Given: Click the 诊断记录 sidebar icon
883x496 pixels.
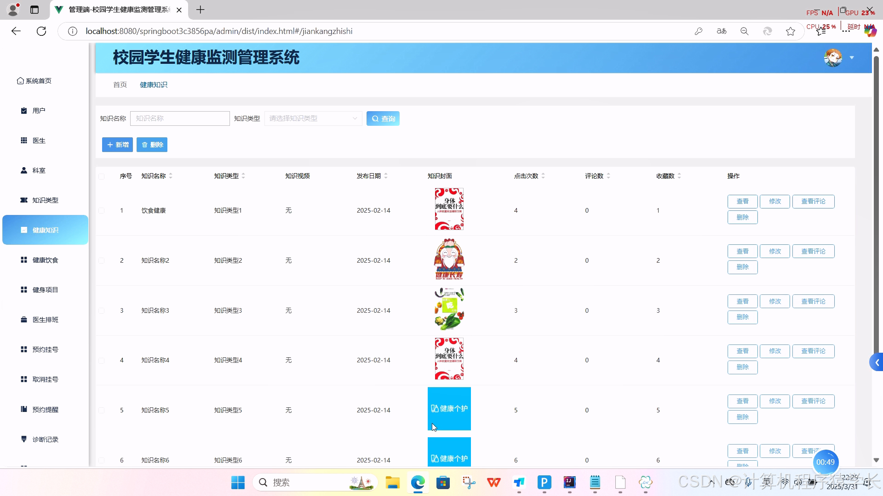Looking at the screenshot, I should [x=45, y=439].
